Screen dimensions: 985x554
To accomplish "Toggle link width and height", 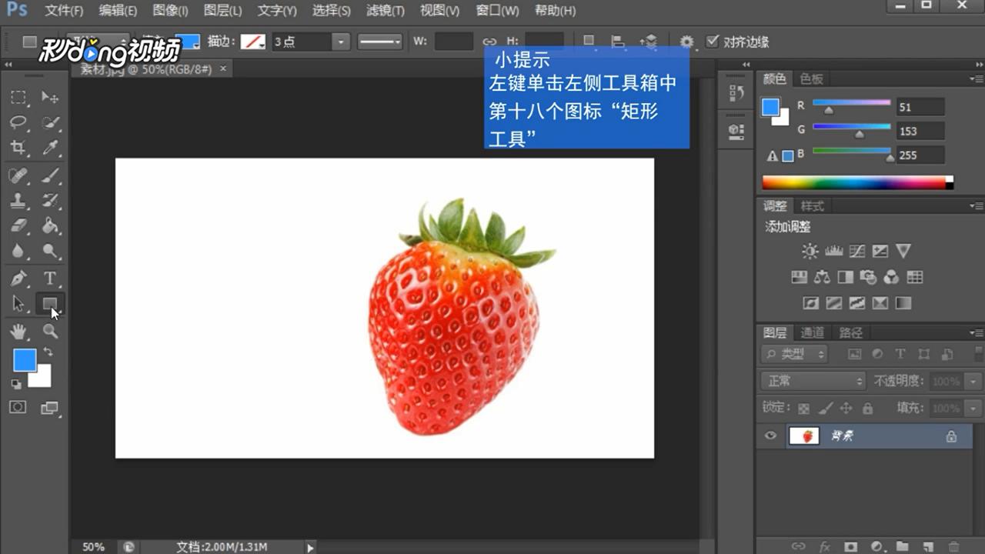I will (489, 42).
